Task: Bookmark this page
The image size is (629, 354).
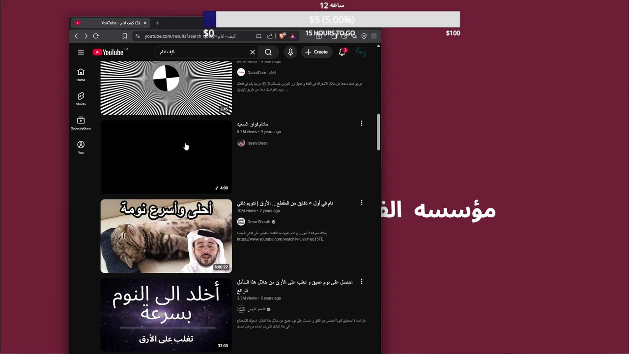Action: point(125,36)
